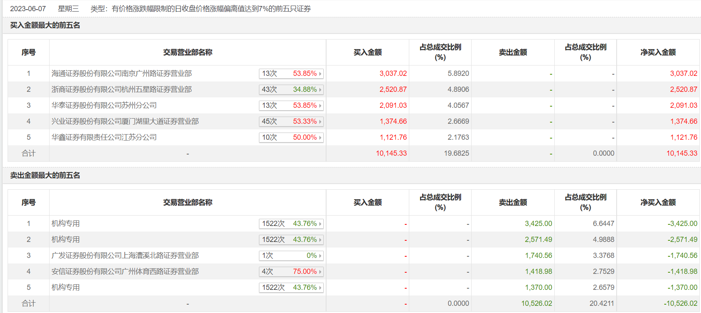701x313 pixels.
Task: Click 机构专用 in the 1,370.00 sell row
Action: tap(66, 287)
